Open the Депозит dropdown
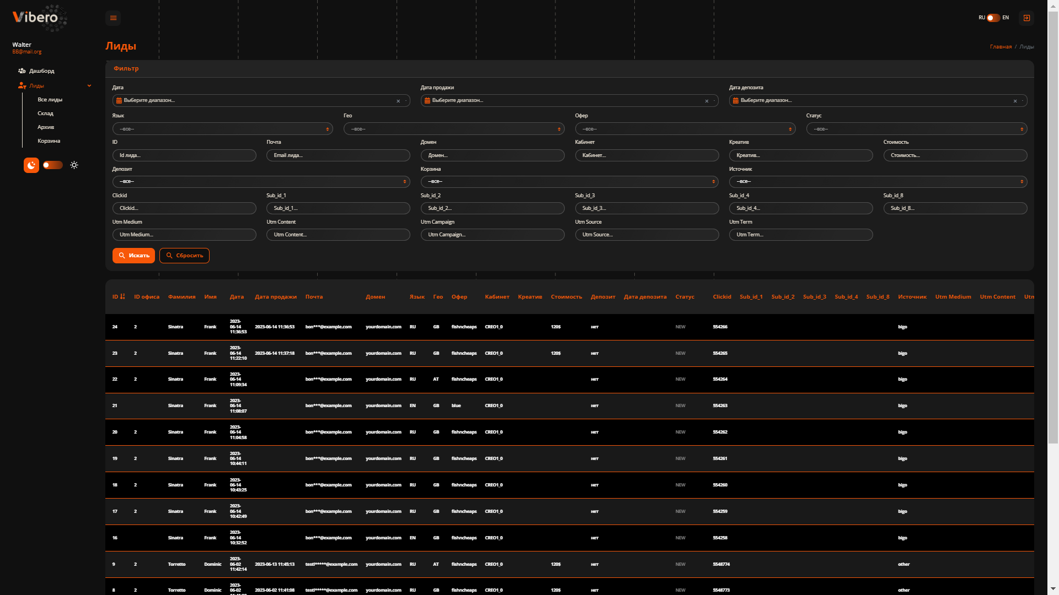Viewport: 1059px width, 595px height. point(261,182)
